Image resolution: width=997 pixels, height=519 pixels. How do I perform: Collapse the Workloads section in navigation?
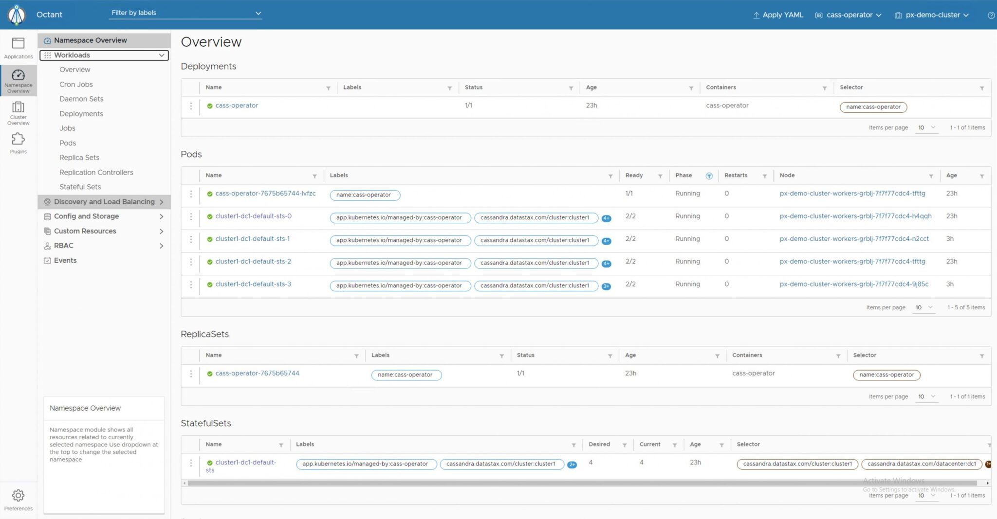[x=162, y=55]
